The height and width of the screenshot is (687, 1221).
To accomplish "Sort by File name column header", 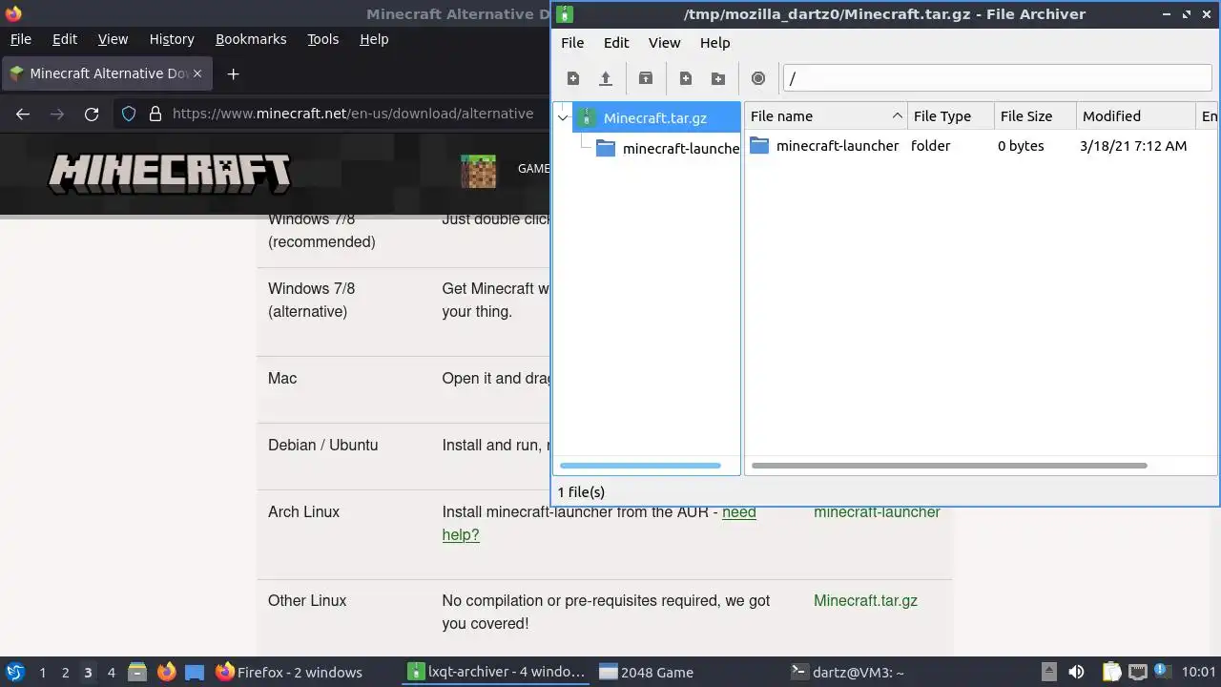I will pos(826,115).
